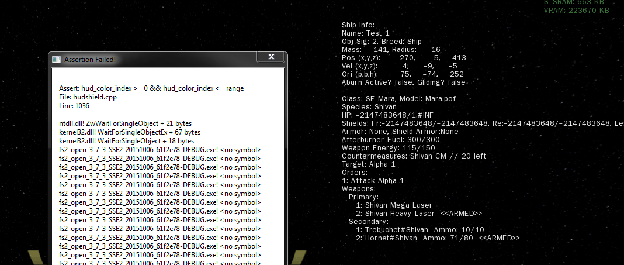
Task: Click the 'Shields: Fr:-2147483648' line
Action: click(483, 123)
